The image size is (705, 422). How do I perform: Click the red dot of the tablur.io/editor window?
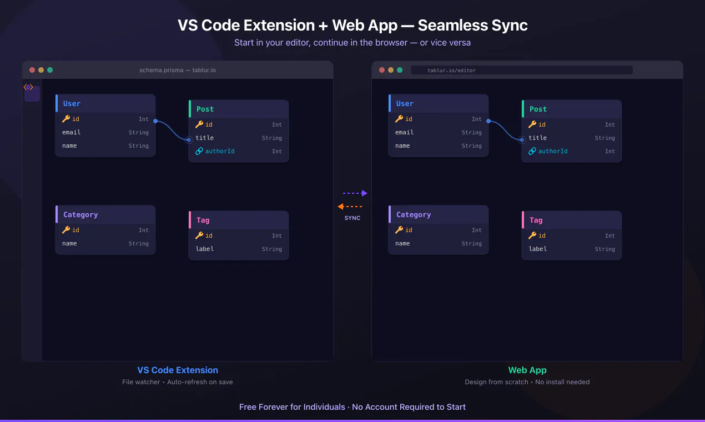tap(382, 70)
